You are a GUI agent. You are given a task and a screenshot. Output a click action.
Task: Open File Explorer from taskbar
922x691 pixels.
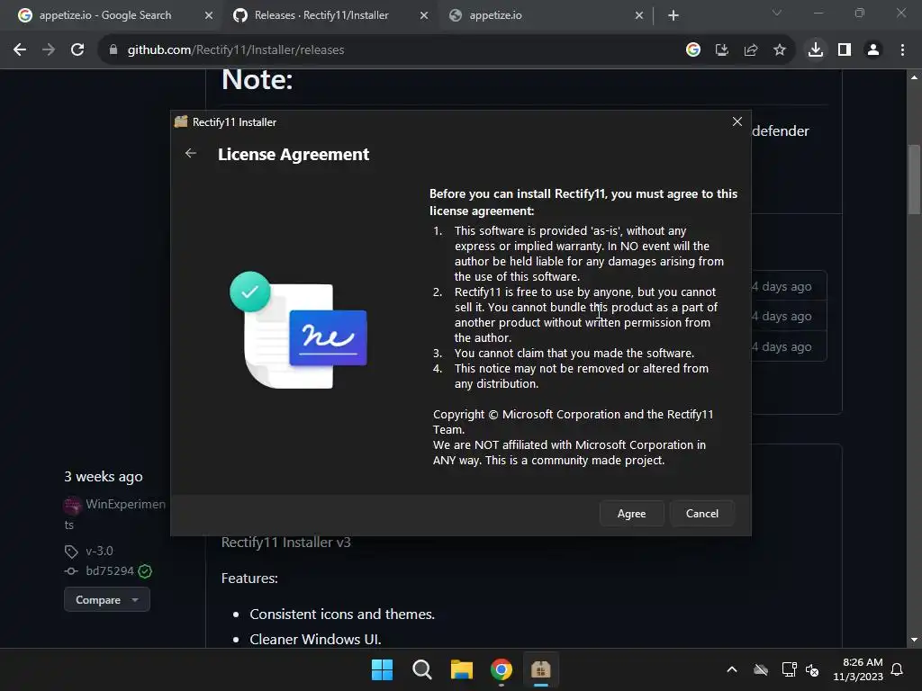point(462,669)
